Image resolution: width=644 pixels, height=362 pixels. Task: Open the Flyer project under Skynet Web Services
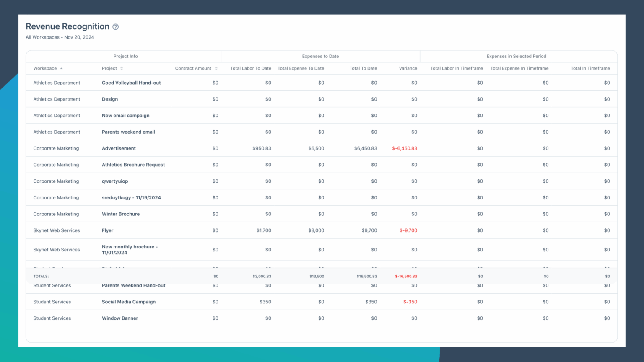tap(107, 230)
